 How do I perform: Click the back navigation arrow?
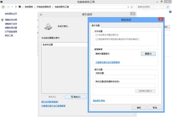click(x=3, y=6)
